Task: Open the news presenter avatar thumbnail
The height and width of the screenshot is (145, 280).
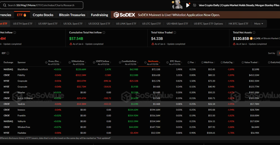Action: [177, 5]
